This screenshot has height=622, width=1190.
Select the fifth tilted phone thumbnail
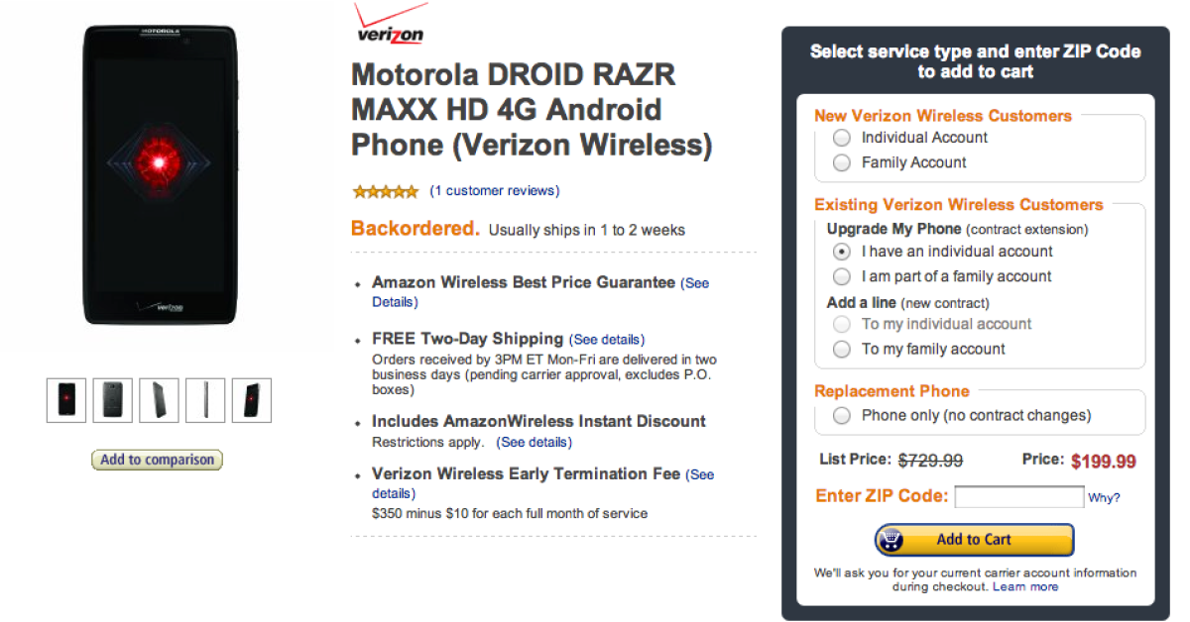point(251,400)
